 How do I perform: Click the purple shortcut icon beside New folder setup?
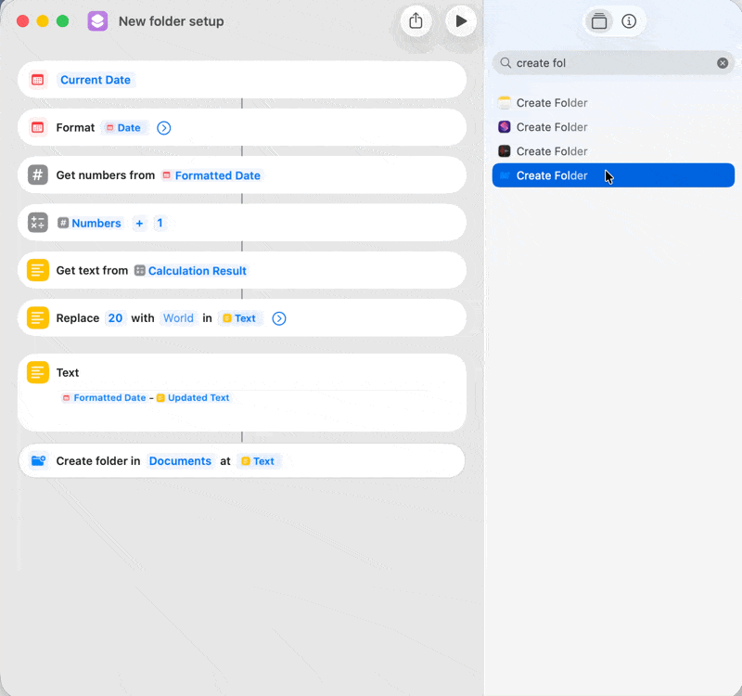pos(97,20)
